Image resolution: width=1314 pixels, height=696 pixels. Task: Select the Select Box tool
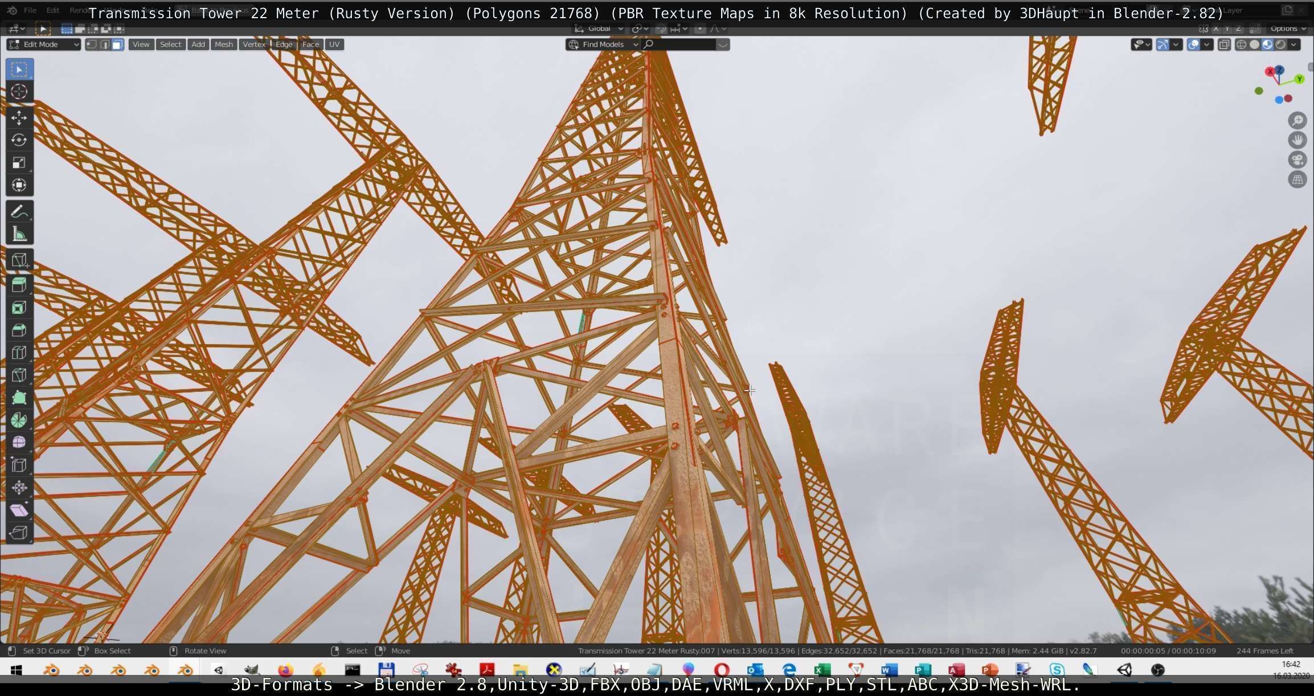[x=19, y=69]
